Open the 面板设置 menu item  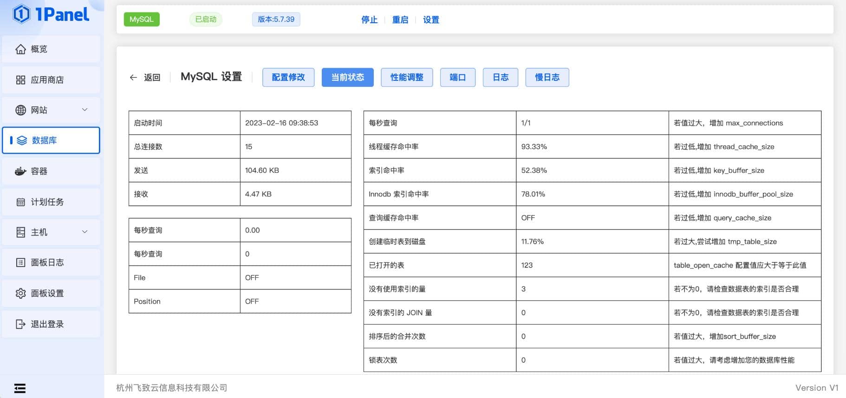[x=51, y=293]
